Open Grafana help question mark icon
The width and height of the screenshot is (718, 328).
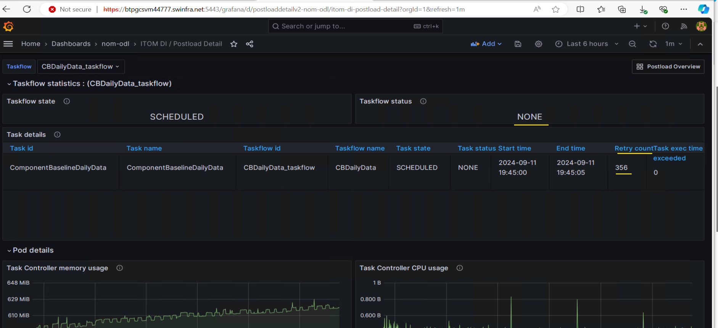[x=665, y=26]
